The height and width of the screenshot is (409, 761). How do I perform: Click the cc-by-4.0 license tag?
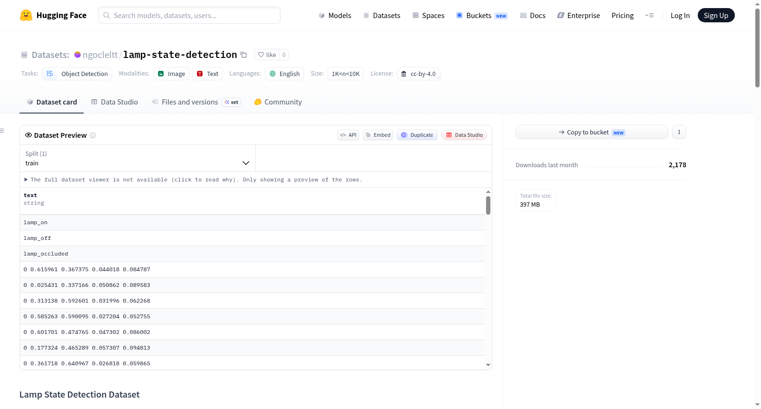419,74
